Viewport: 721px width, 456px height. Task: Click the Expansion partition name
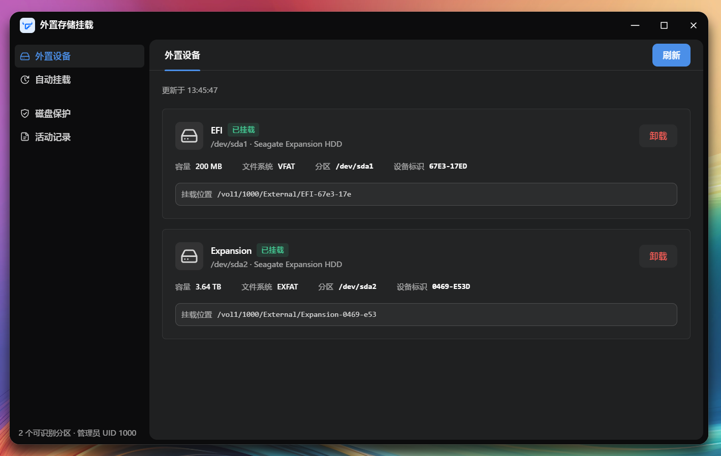(x=231, y=251)
